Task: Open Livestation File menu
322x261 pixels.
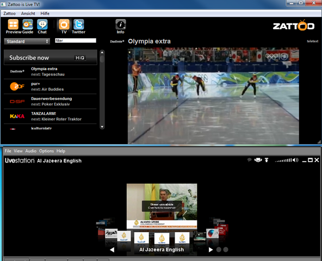Action: coord(8,151)
